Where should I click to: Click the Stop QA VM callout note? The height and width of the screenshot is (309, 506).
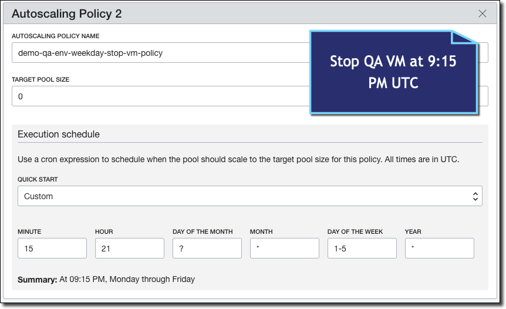(393, 72)
